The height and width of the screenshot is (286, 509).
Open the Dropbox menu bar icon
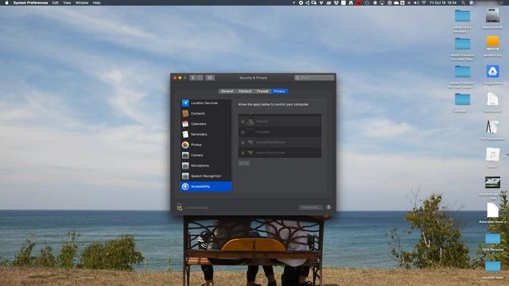[336, 2]
